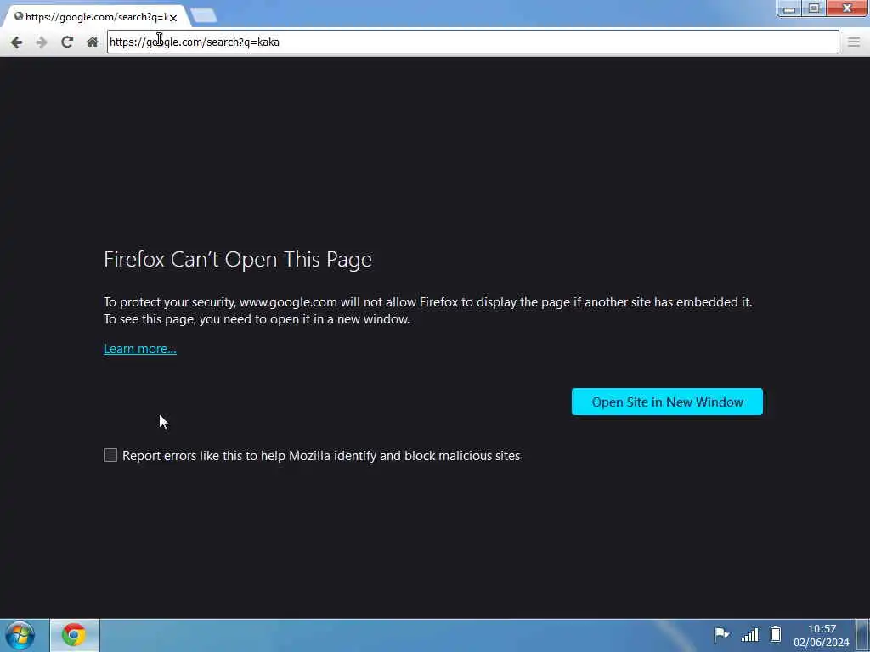Viewport: 870px width, 652px height.
Task: Open the hamburger menu in toolbar
Action: pos(853,42)
